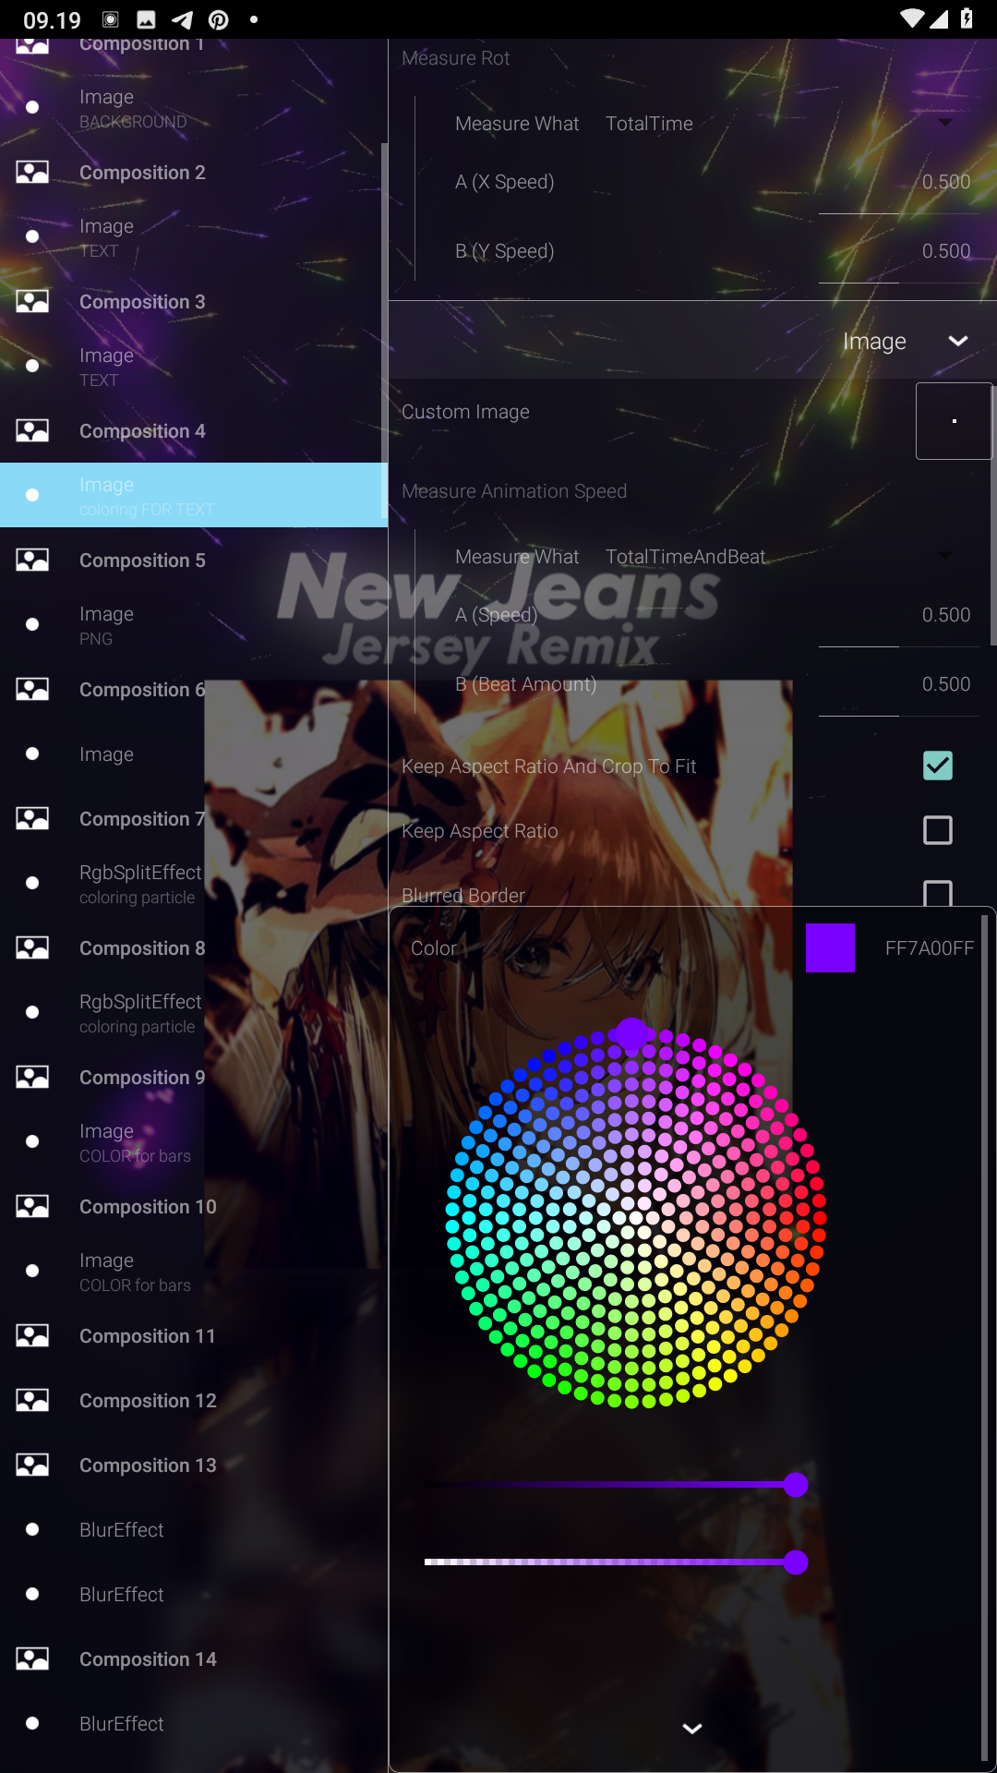Select Composition 13 layer icon
The width and height of the screenshot is (997, 1773).
click(x=32, y=1465)
